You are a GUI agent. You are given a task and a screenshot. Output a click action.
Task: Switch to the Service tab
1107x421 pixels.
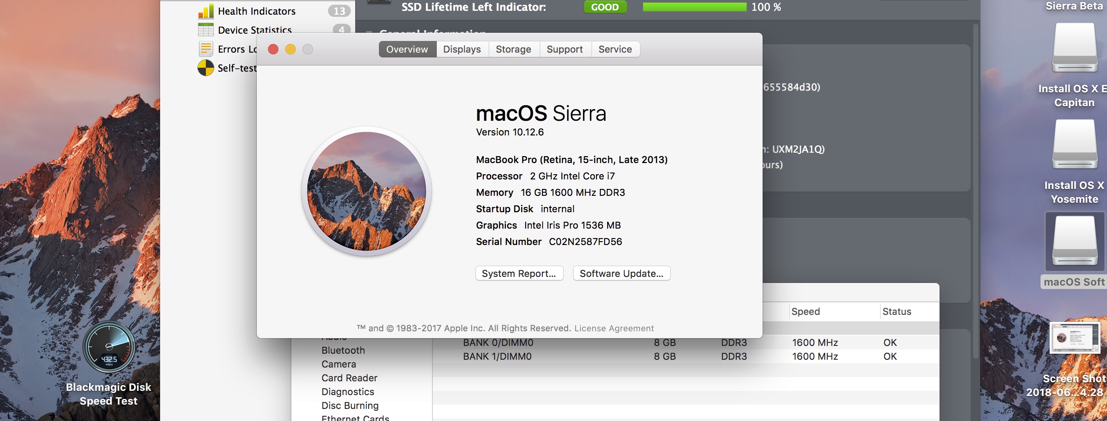[x=615, y=49]
